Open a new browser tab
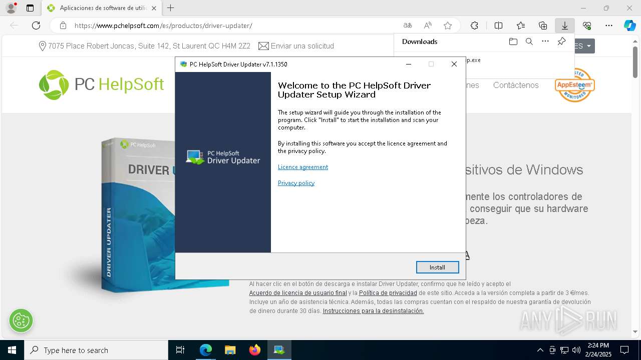 [171, 8]
